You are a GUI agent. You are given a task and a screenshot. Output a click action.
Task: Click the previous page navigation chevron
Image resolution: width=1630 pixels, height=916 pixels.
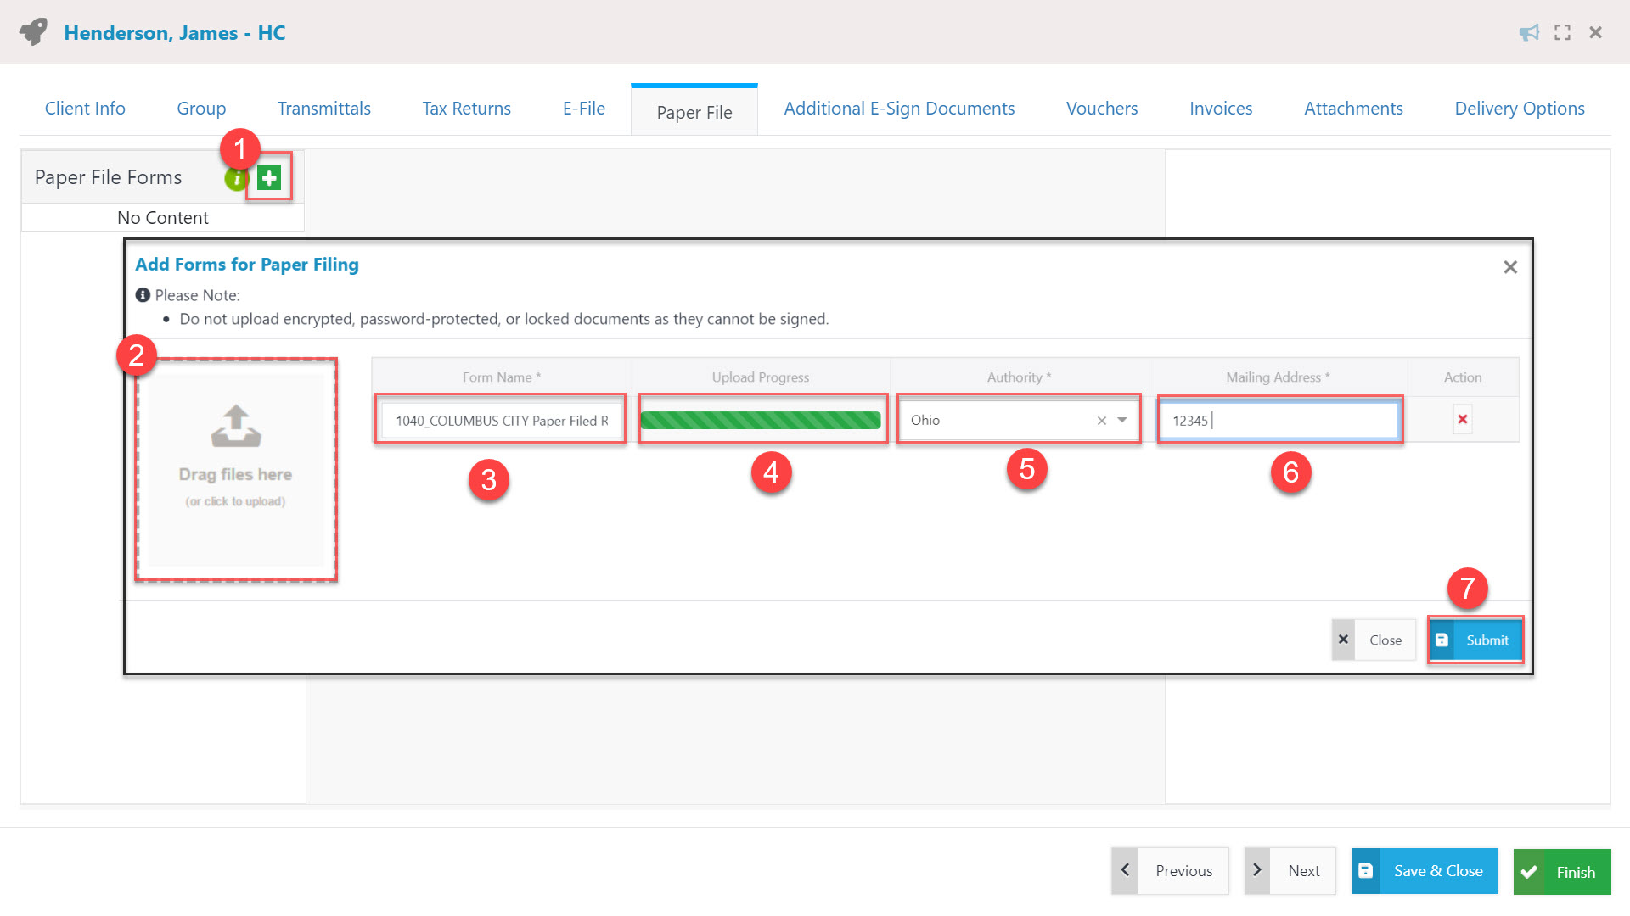(x=1125, y=871)
